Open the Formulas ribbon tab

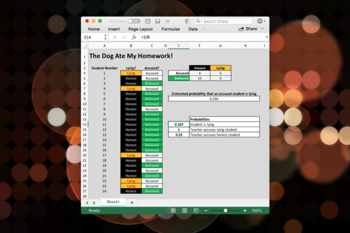coord(171,29)
